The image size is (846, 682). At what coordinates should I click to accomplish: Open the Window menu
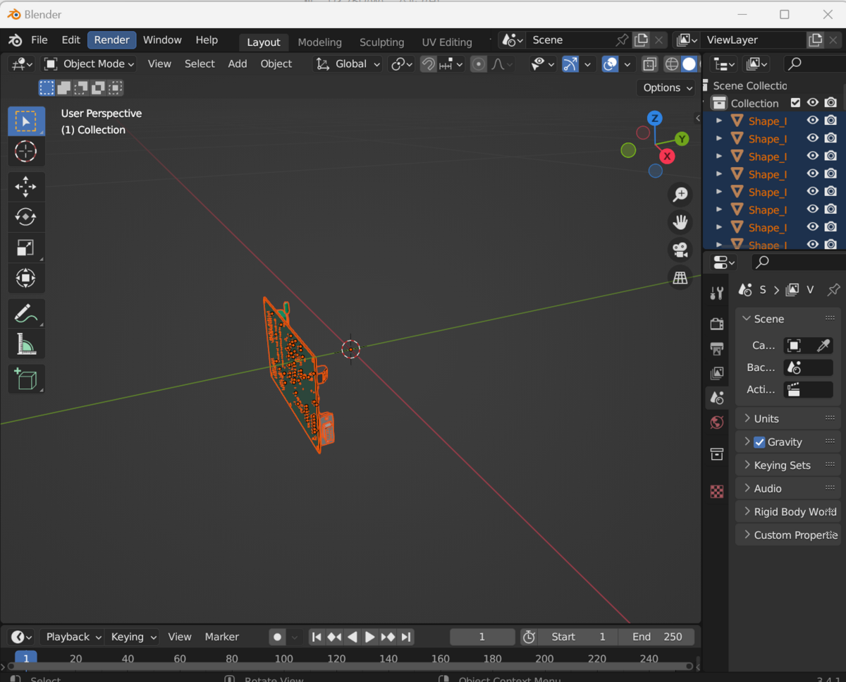[162, 40]
